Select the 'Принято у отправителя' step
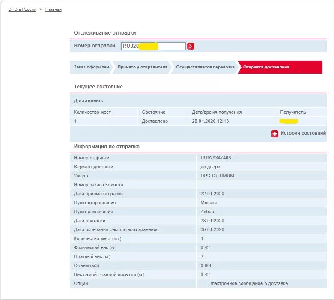Viewport: 334px width, 300px height. pyautogui.click(x=143, y=67)
